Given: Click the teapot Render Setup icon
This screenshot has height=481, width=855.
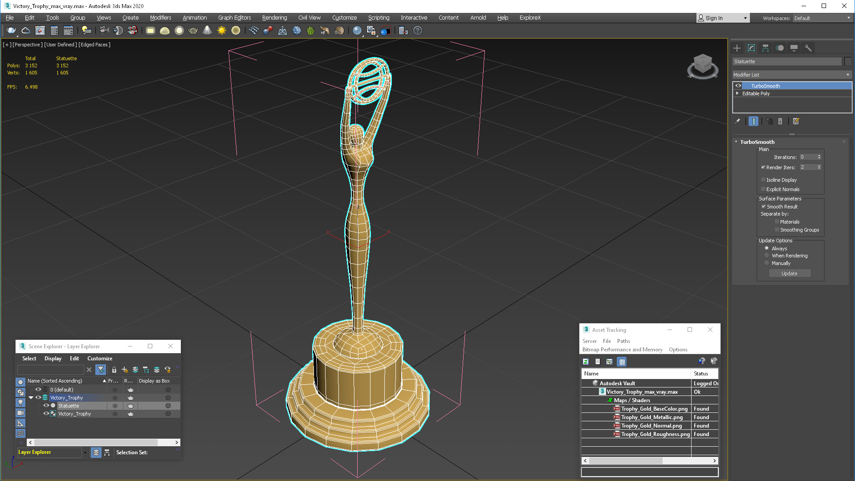Looking at the screenshot, I should pos(11,30).
